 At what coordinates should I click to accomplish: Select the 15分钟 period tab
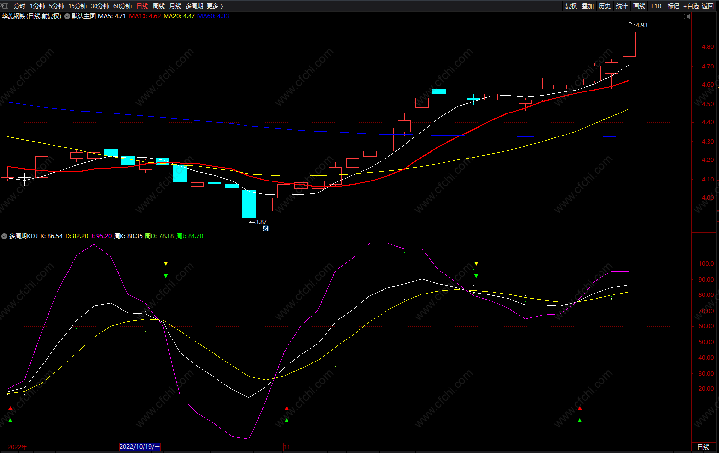pyautogui.click(x=77, y=6)
